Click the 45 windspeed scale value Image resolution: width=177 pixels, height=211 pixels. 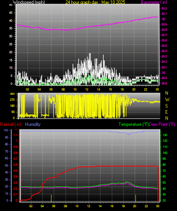click(x=11, y=13)
